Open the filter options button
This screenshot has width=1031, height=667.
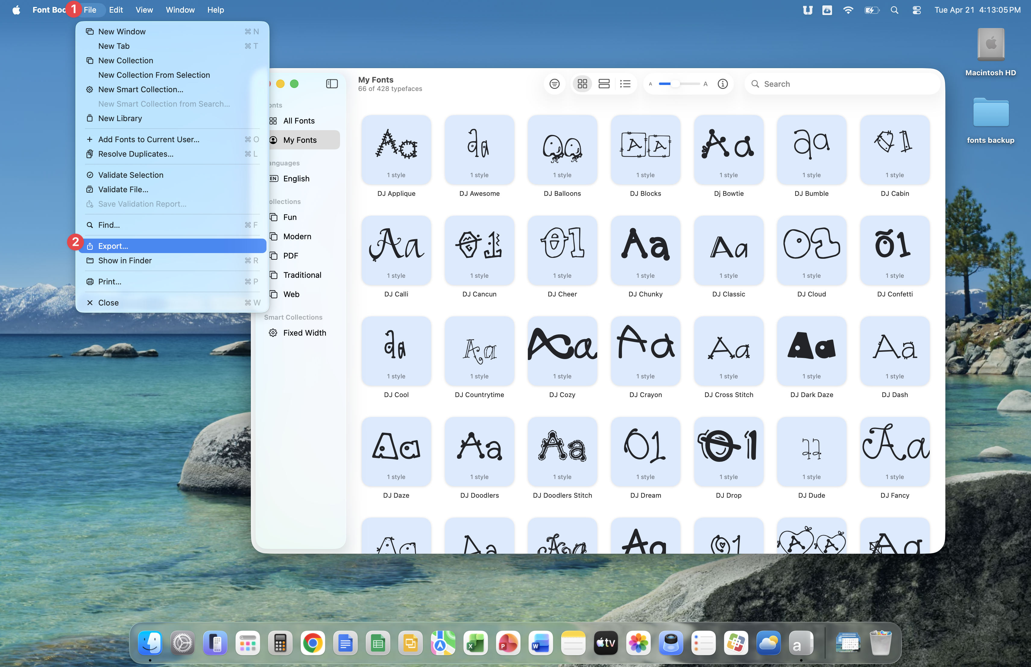[554, 83]
